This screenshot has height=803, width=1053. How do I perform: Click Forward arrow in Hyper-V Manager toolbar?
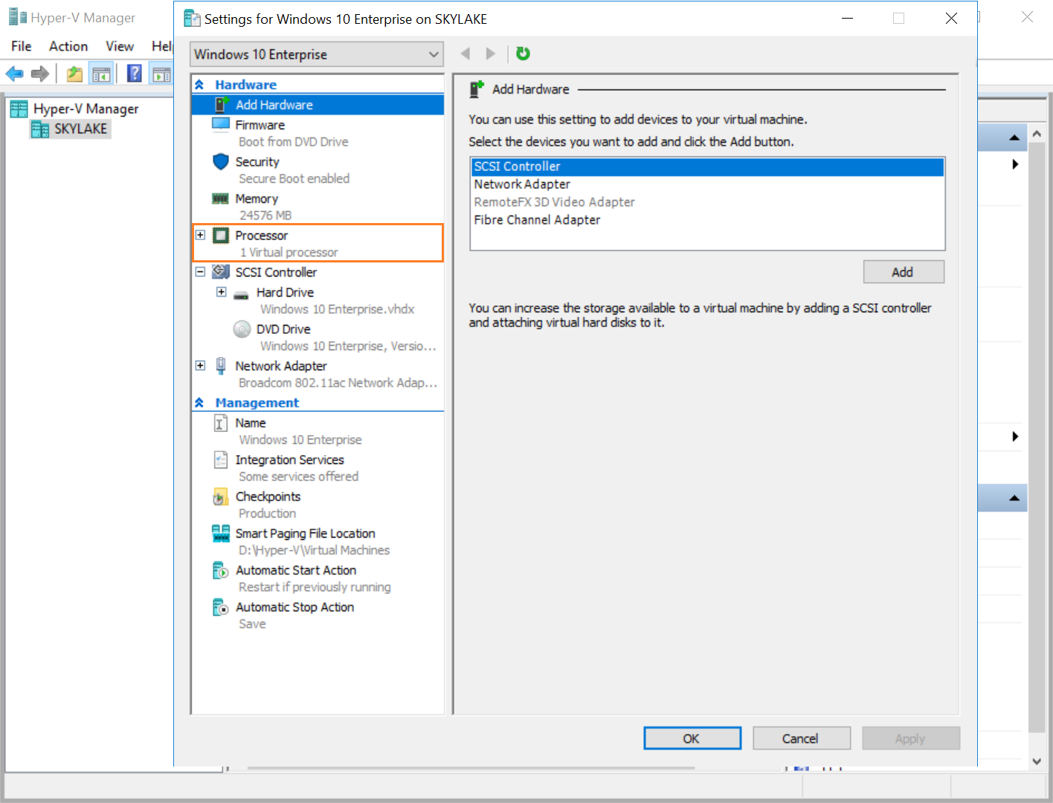point(40,74)
